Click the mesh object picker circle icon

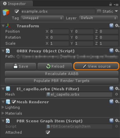coord(116,94)
